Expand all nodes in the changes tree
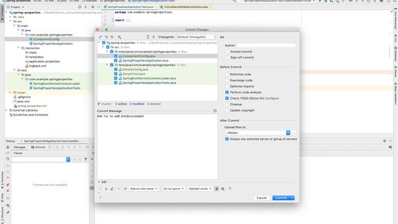Viewport: 398px width, 224px height. click(148, 37)
